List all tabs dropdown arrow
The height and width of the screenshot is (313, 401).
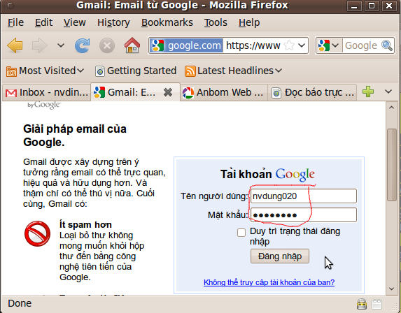[x=388, y=92]
